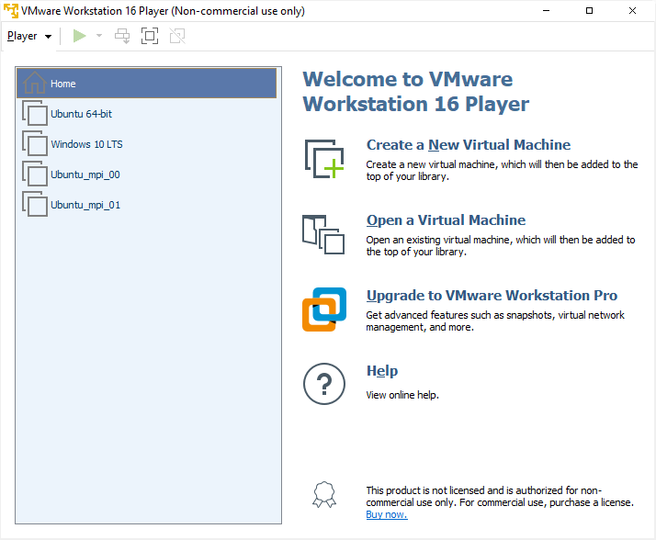Screen dimensions: 656x540
Task: Click Open a Virtual Machine link
Action: [446, 220]
